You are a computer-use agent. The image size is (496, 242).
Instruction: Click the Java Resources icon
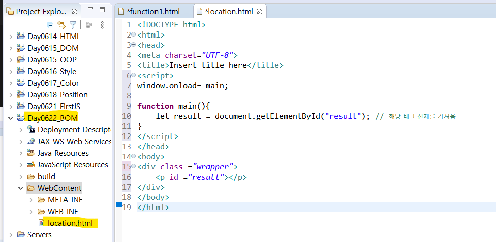pyautogui.click(x=31, y=153)
